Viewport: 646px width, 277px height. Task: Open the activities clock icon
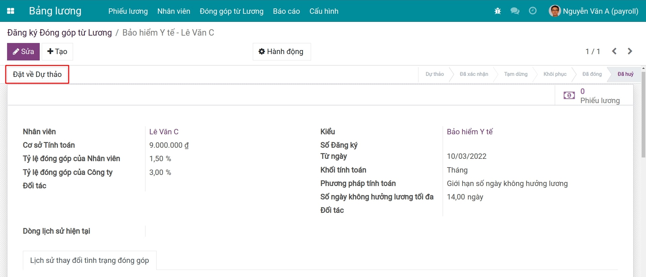pos(533,11)
